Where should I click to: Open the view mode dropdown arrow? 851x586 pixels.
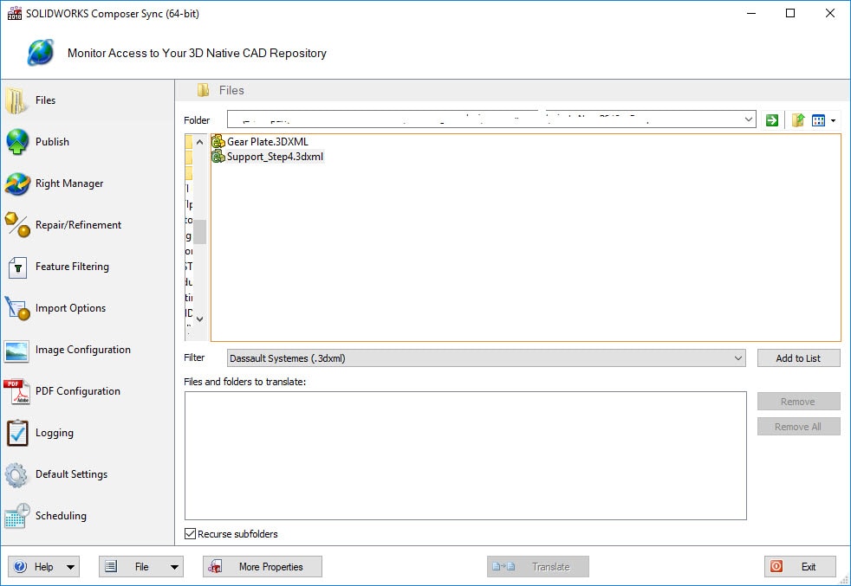pyautogui.click(x=833, y=120)
